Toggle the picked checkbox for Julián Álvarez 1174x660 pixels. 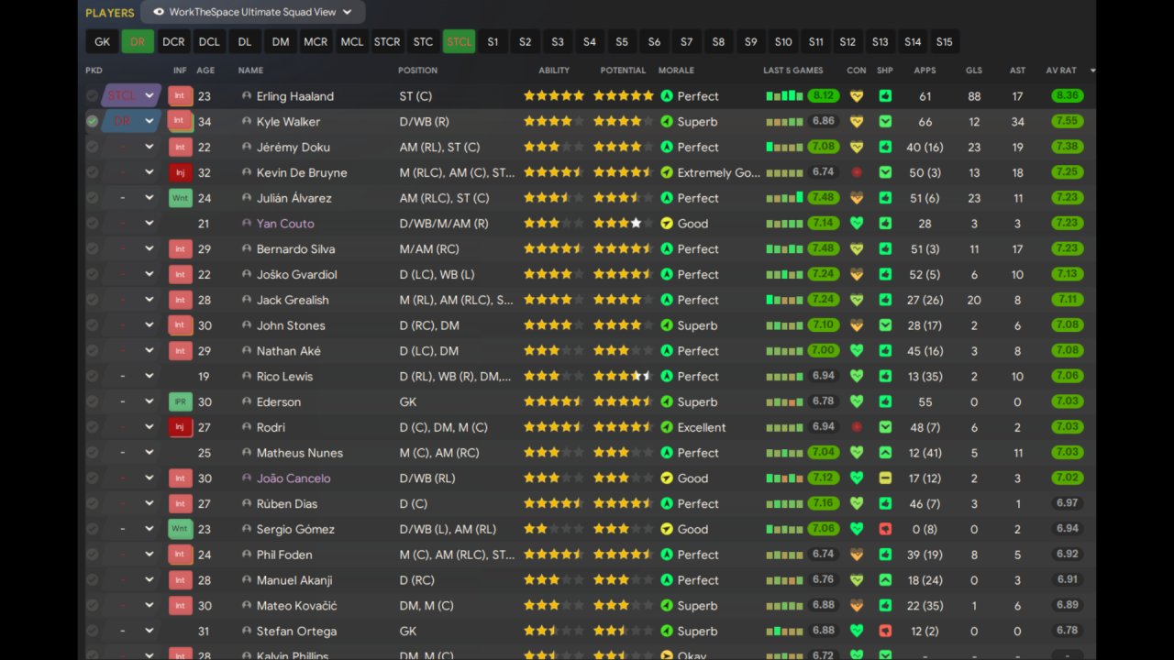[92, 198]
